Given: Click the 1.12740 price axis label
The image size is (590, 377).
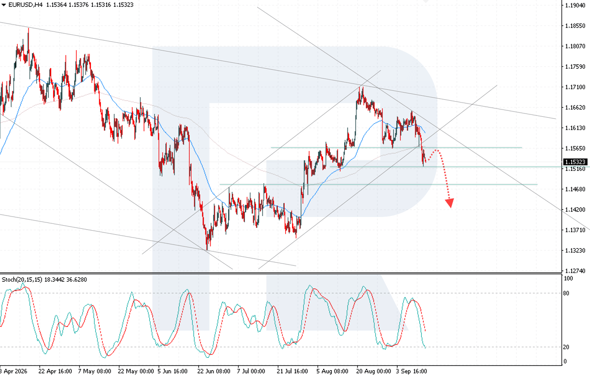Looking at the screenshot, I should (575, 271).
